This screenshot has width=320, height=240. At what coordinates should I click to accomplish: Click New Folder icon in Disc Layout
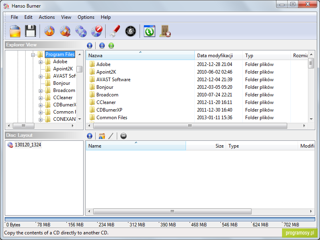point(102,136)
